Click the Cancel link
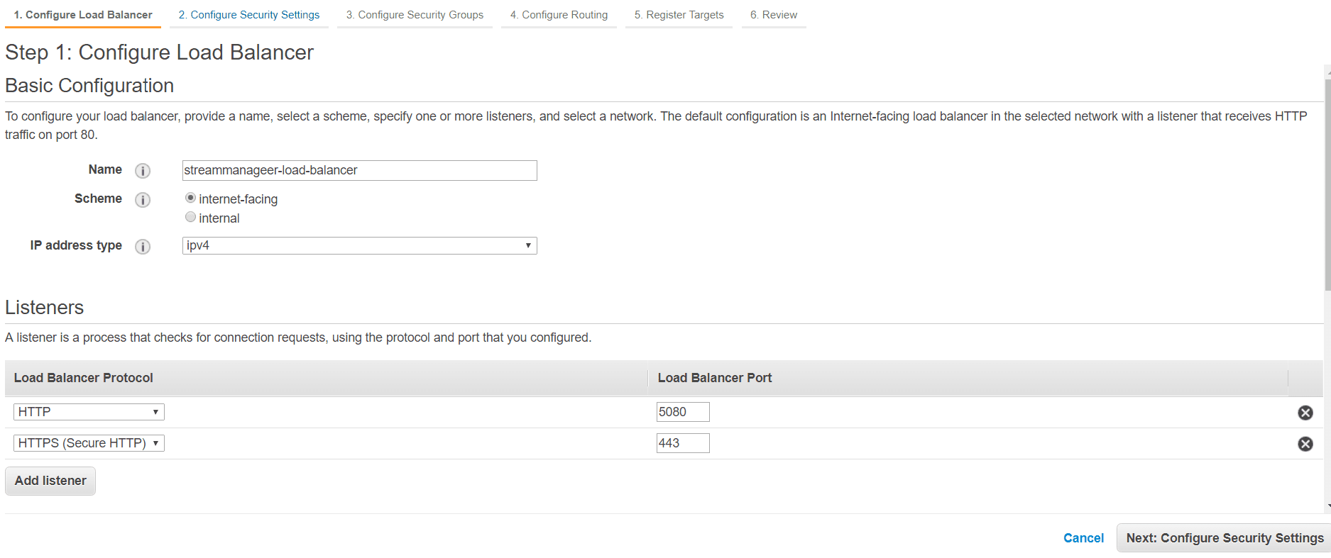Viewport: 1331px width, 558px height. pyautogui.click(x=1083, y=538)
